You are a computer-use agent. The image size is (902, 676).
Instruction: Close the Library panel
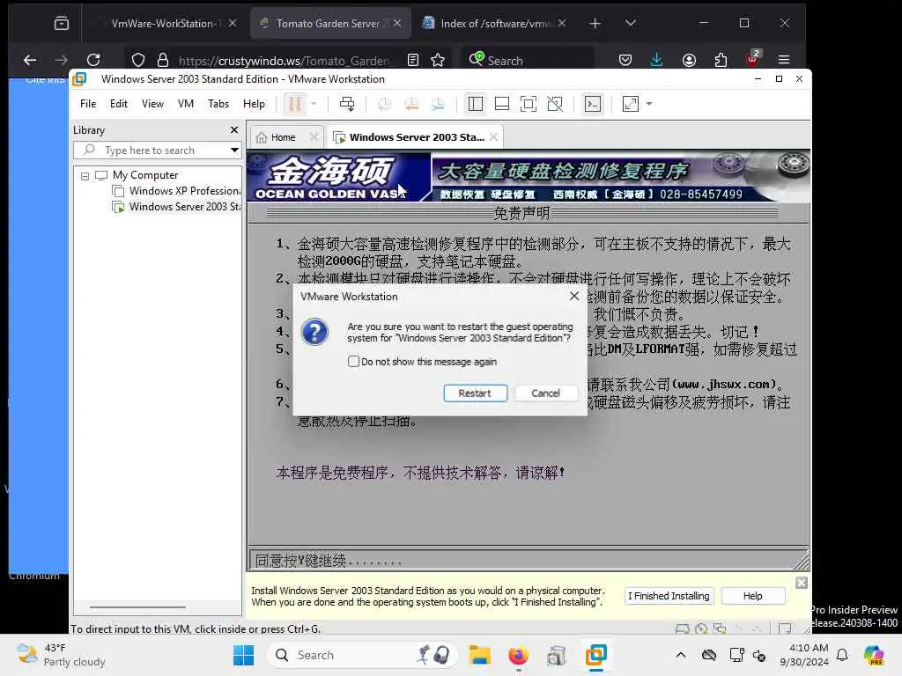point(234,130)
